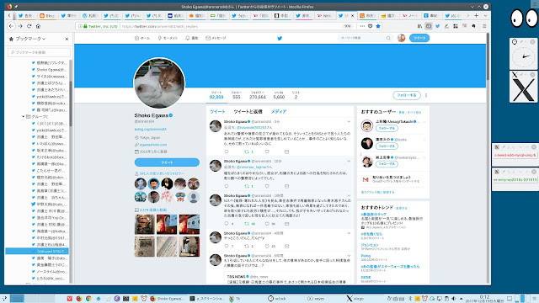Click reply icon on first tweet

[227, 151]
